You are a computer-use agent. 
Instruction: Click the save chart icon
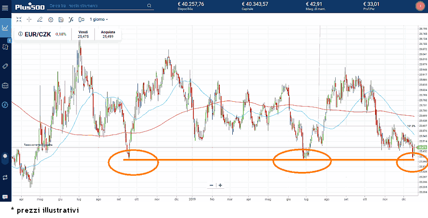pyautogui.click(x=61, y=20)
